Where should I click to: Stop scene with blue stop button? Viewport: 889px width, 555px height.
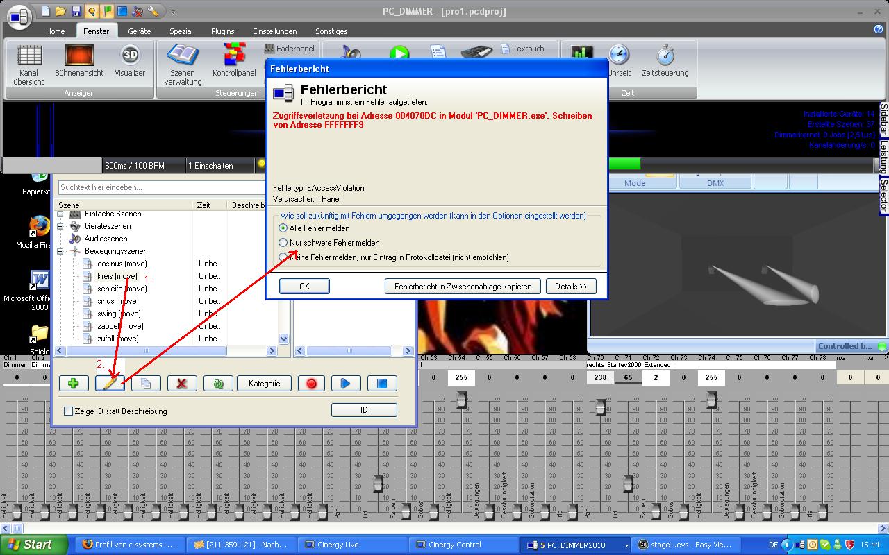(x=382, y=383)
